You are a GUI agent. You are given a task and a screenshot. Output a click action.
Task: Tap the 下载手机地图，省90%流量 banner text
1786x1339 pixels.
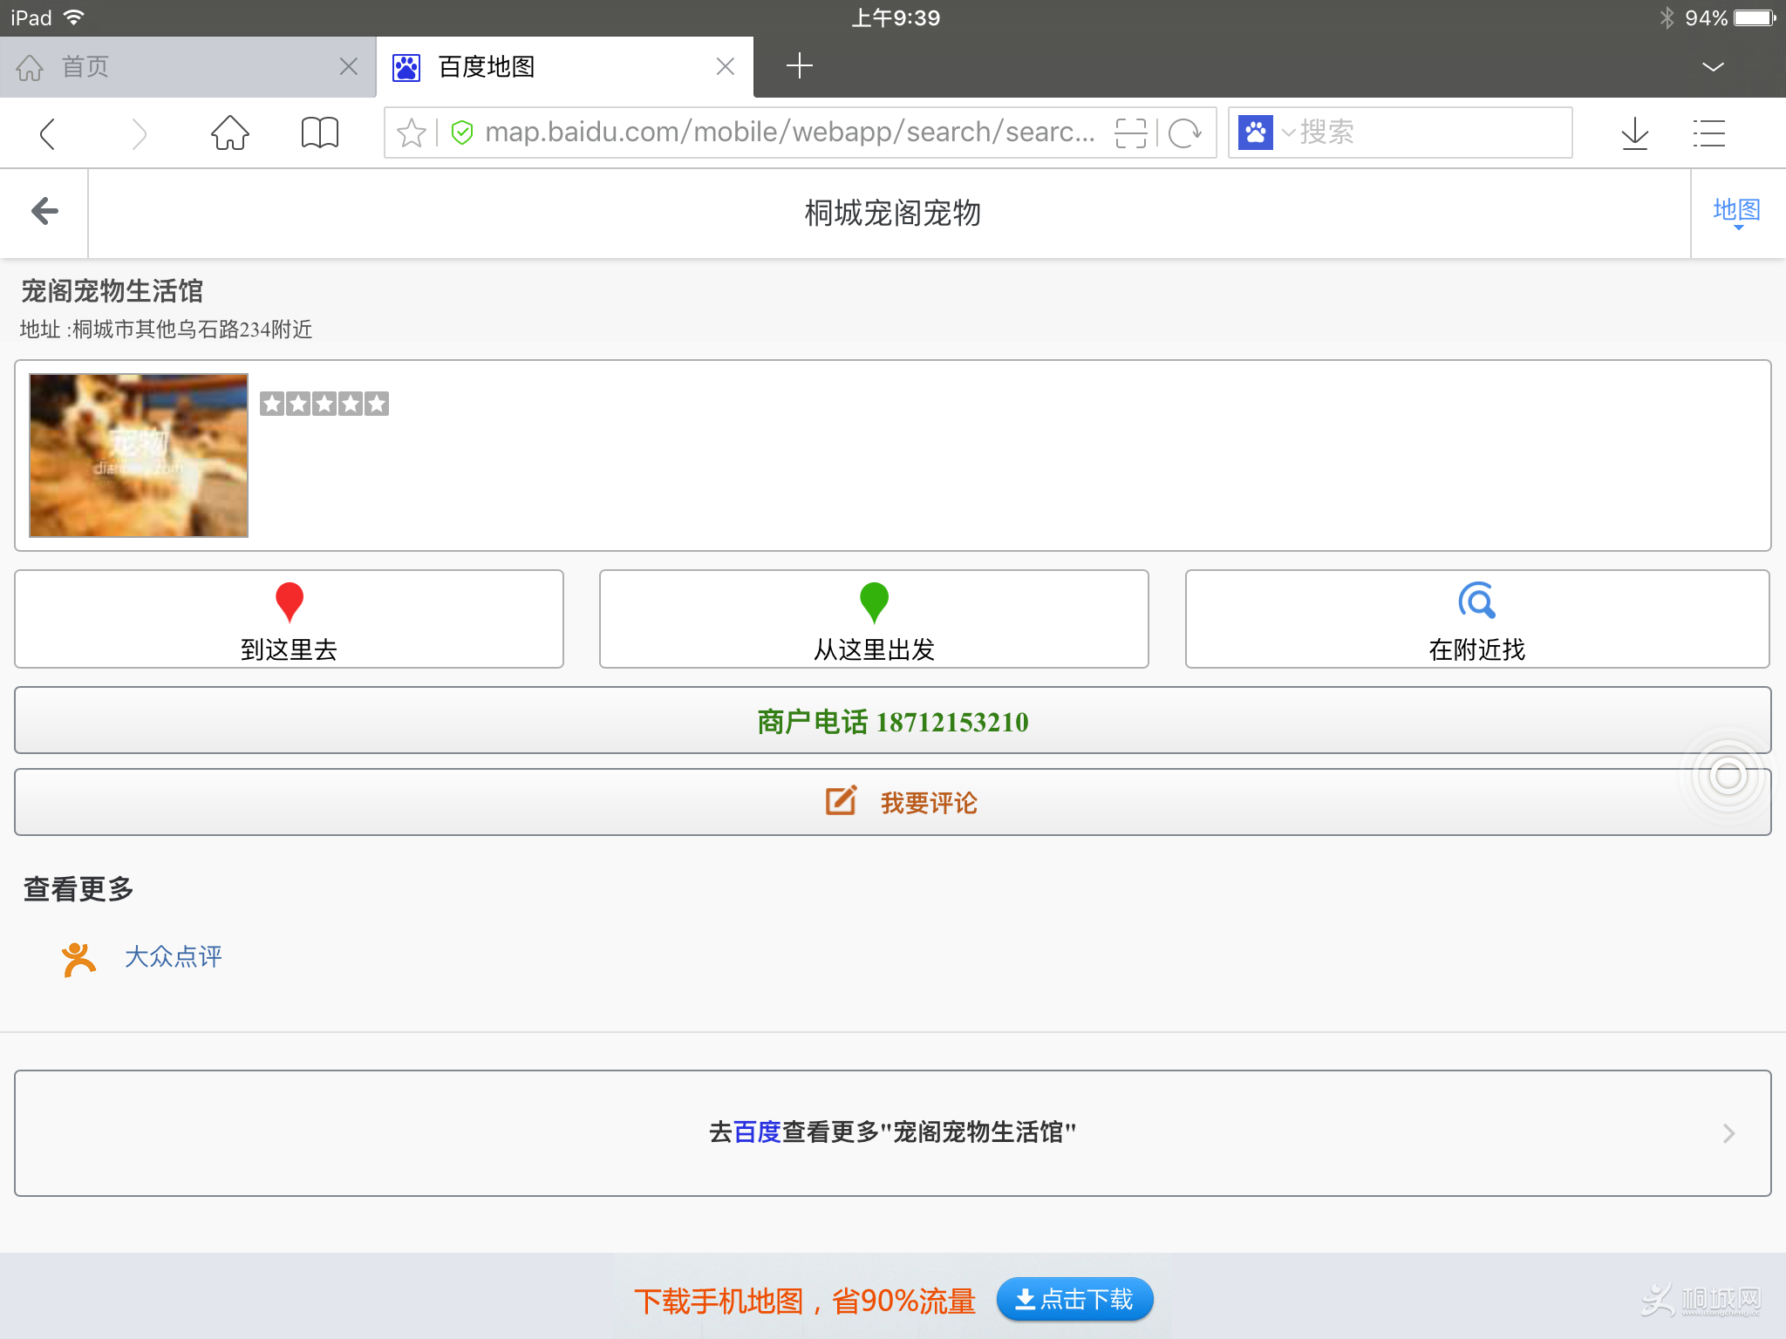click(804, 1301)
